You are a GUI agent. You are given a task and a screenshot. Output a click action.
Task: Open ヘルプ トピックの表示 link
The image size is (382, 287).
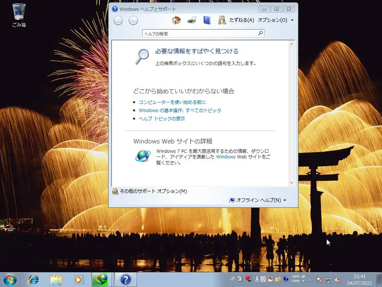pyautogui.click(x=162, y=118)
